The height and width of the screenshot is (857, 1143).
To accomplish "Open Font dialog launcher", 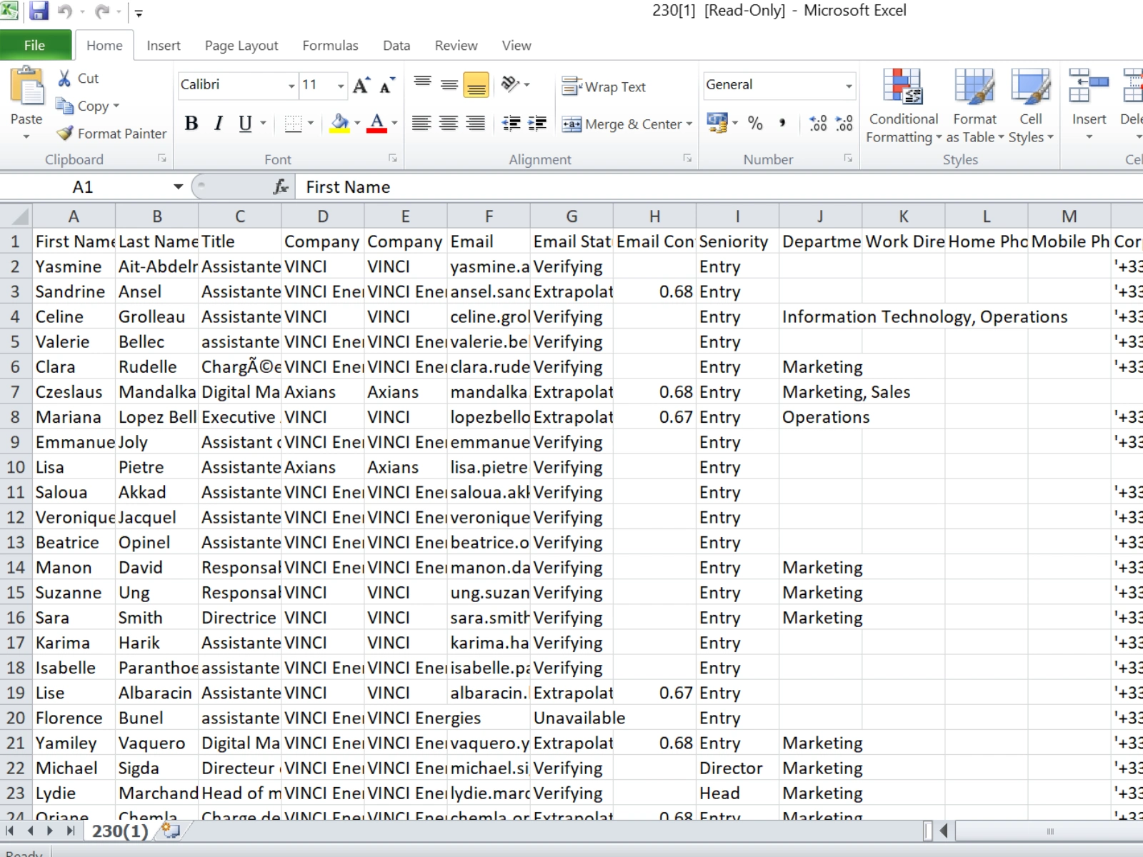I will click(392, 159).
